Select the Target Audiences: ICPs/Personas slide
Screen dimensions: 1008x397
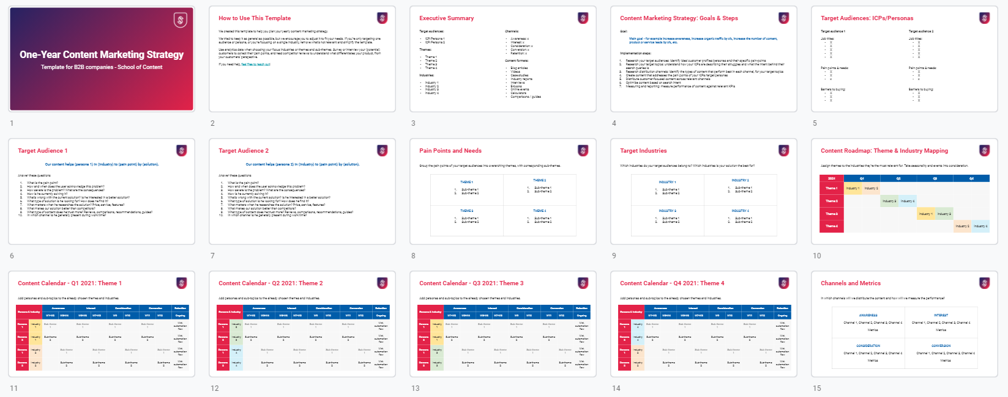click(x=905, y=59)
